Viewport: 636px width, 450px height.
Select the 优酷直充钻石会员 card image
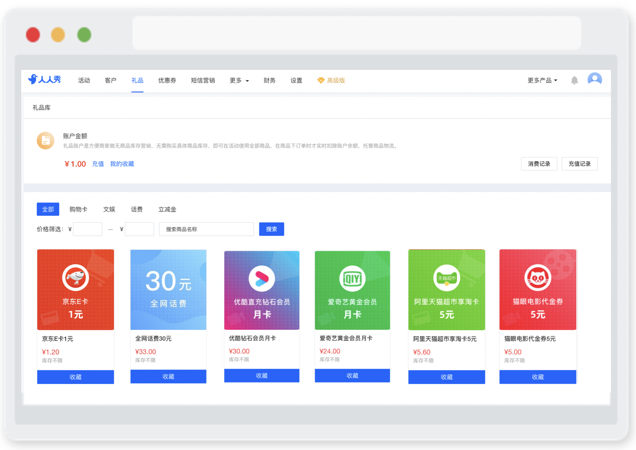point(262,290)
